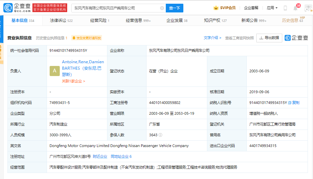Select 广州市花都区工商行政管理局 registry value

tap(272, 124)
